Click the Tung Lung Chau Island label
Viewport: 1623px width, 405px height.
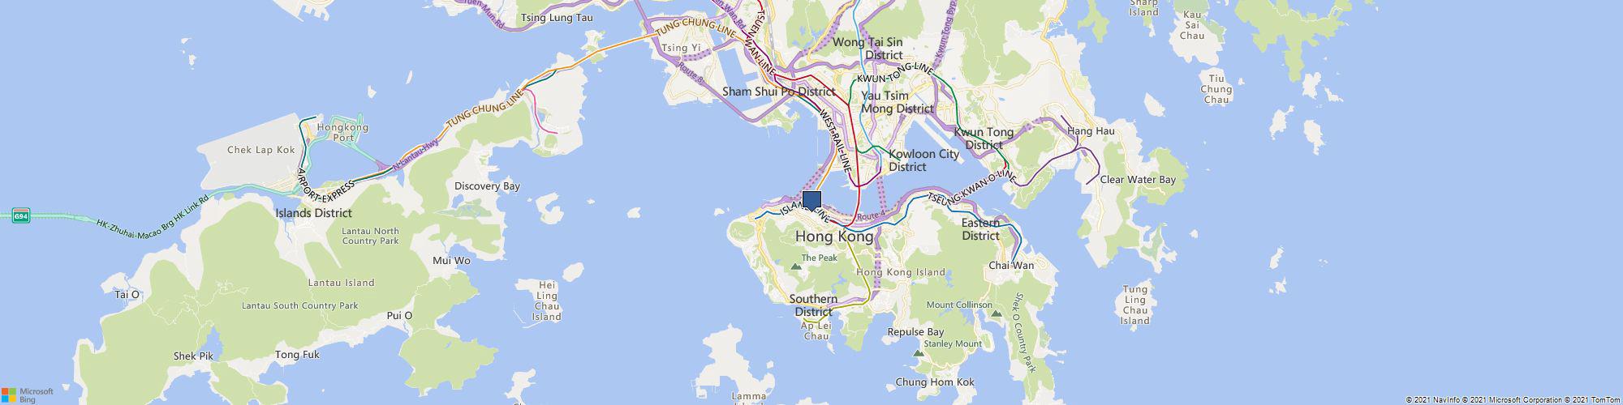click(x=1135, y=305)
